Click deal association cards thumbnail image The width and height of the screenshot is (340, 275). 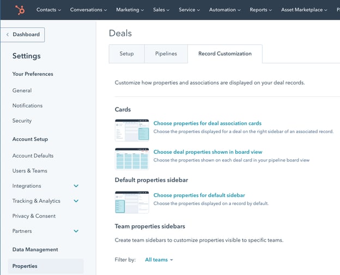tap(131, 130)
